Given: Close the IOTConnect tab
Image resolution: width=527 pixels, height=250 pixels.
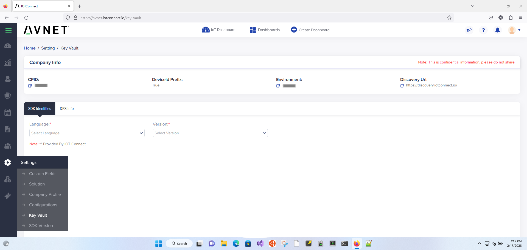Looking at the screenshot, I should pos(69,6).
